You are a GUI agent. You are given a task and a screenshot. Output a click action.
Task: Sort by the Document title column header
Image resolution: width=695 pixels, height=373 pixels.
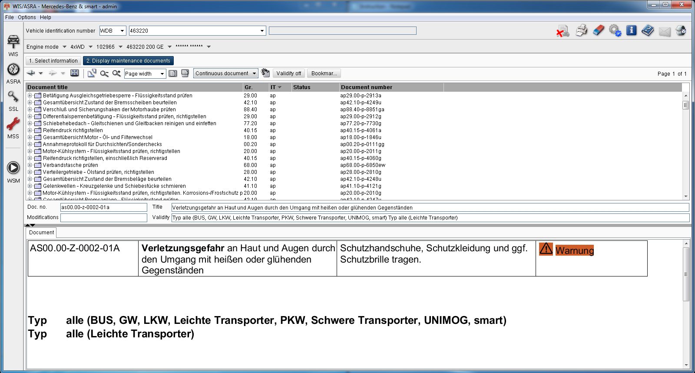[x=134, y=87]
